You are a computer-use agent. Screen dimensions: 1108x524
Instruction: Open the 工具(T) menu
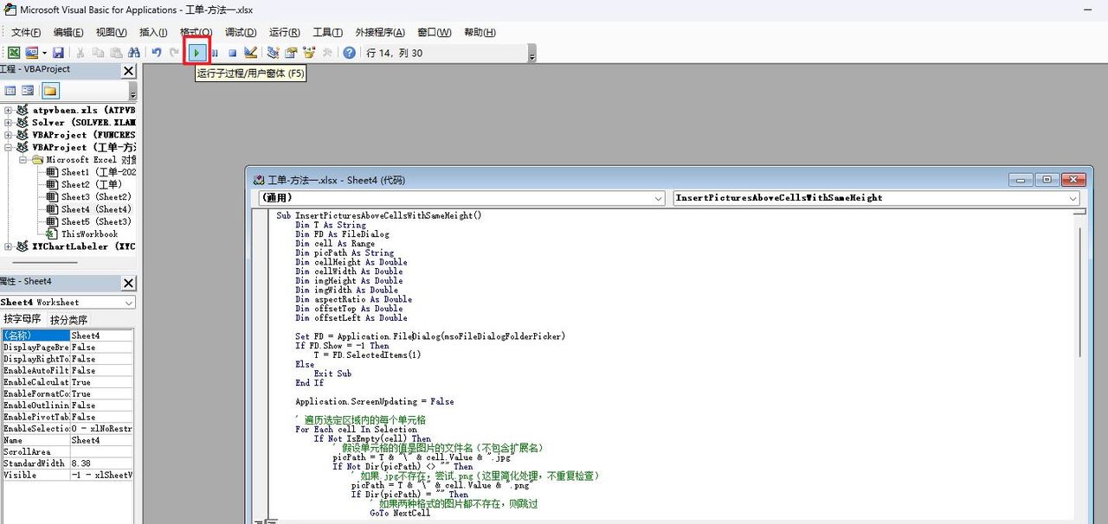pyautogui.click(x=327, y=32)
